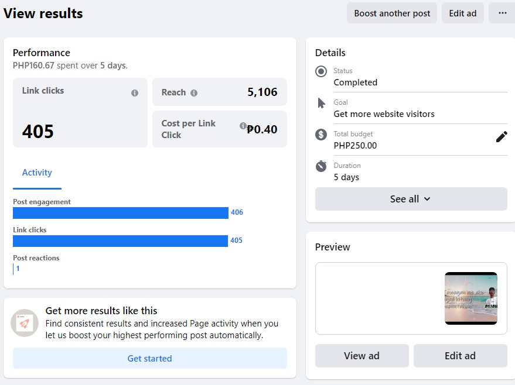This screenshot has width=515, height=385.
Task: Click the Get started button
Action: click(x=150, y=358)
